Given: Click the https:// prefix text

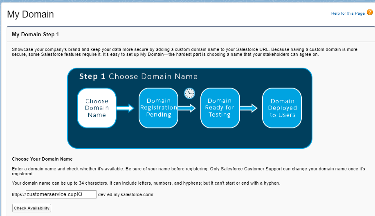Looking at the screenshot, I should tap(19, 194).
